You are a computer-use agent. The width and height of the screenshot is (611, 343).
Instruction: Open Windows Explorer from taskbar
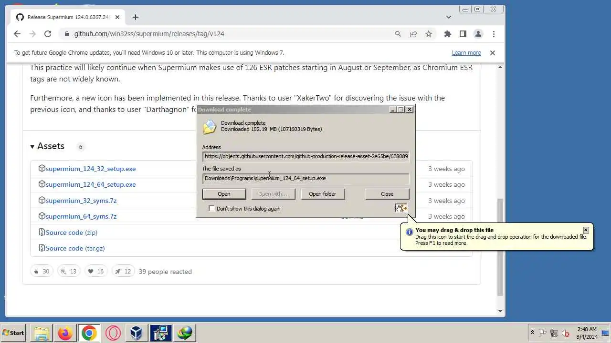(42, 333)
